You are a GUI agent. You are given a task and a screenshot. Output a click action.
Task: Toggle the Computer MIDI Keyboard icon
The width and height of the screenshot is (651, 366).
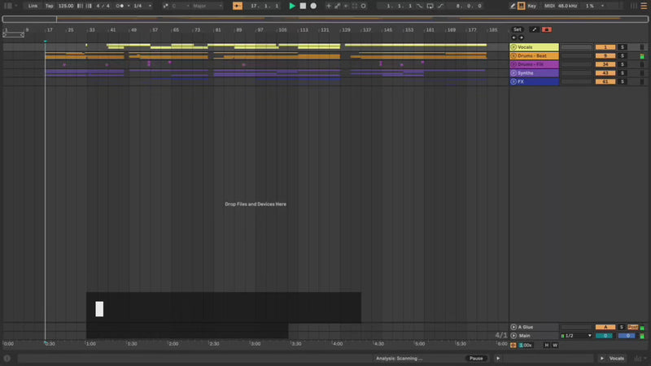[522, 6]
